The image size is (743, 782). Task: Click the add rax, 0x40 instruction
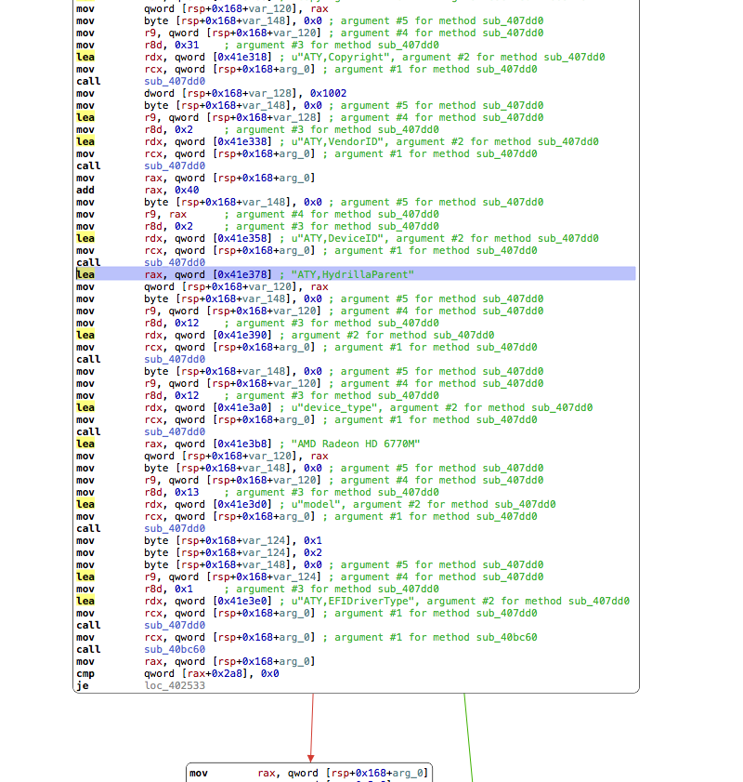pos(137,190)
